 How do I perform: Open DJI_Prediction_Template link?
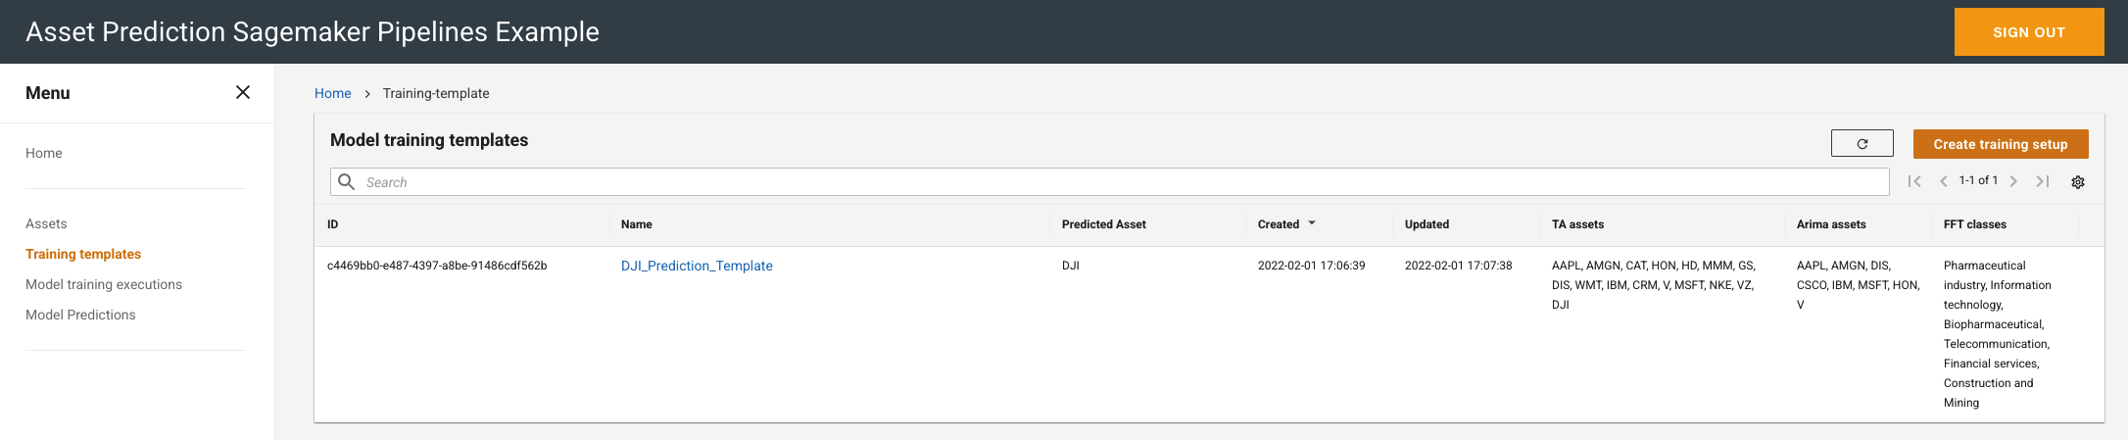coord(697,266)
